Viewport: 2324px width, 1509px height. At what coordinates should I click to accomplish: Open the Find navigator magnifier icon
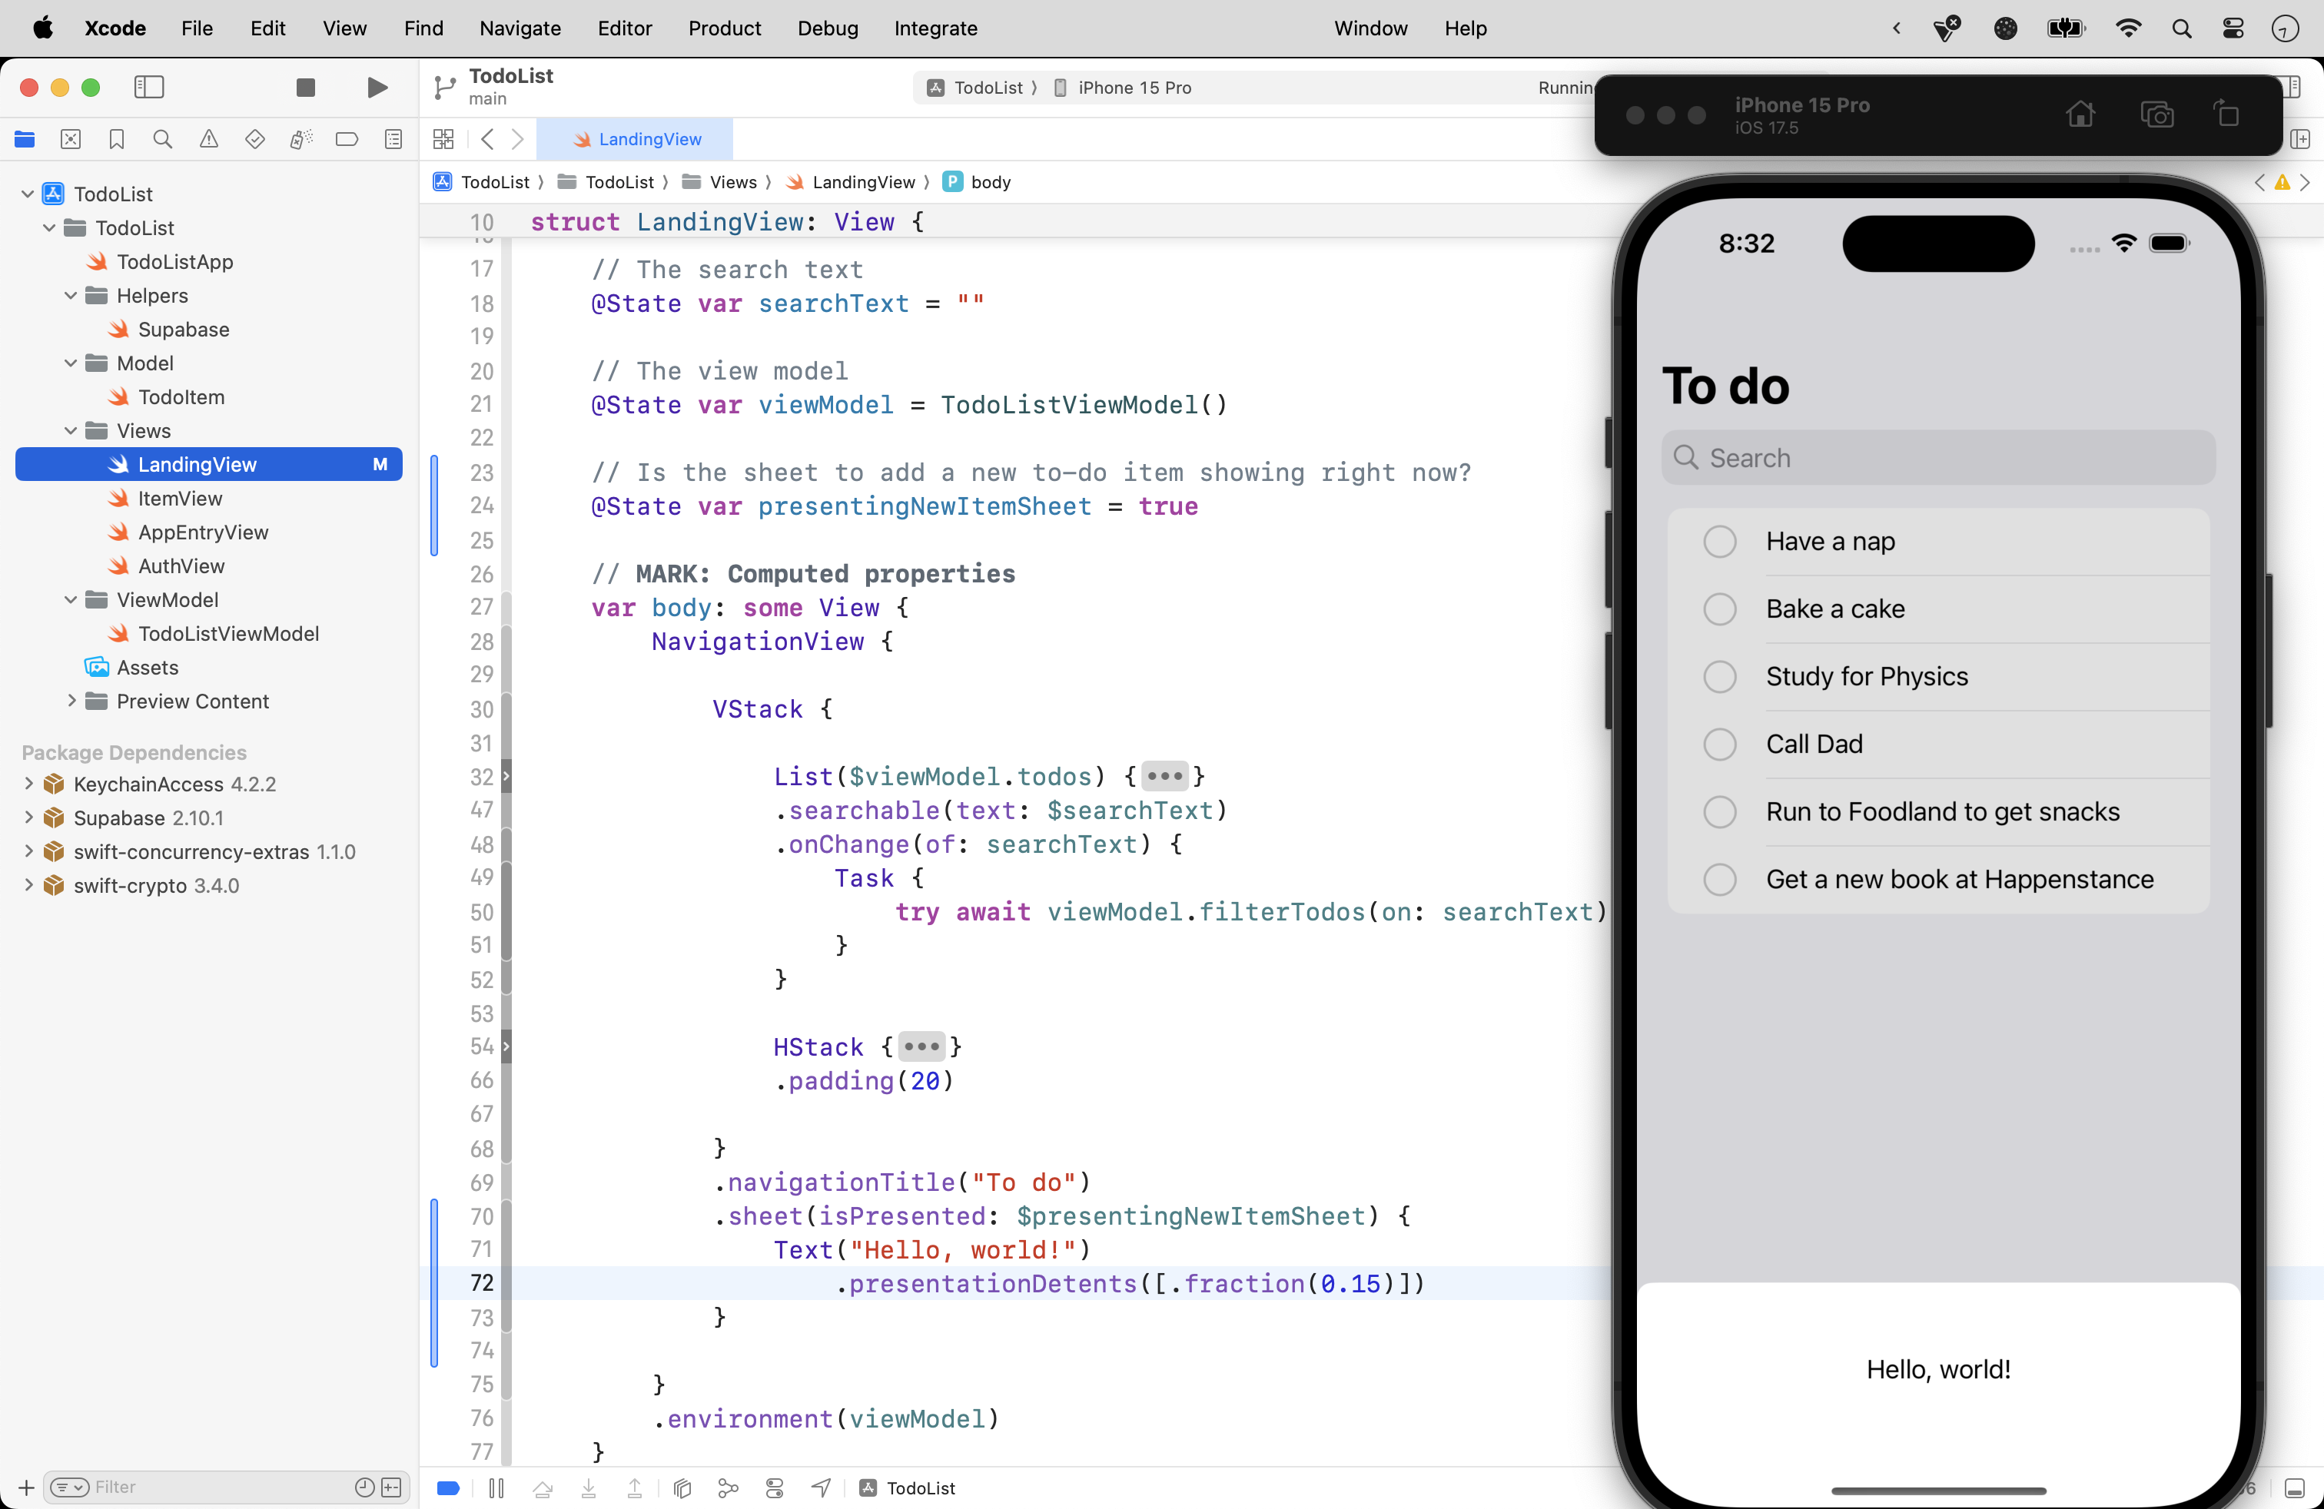(163, 140)
